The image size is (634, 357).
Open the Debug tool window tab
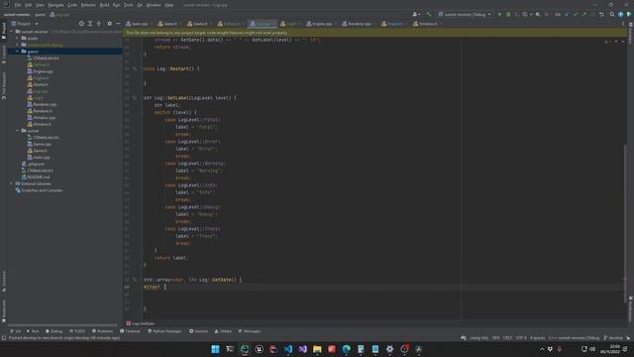(x=54, y=331)
